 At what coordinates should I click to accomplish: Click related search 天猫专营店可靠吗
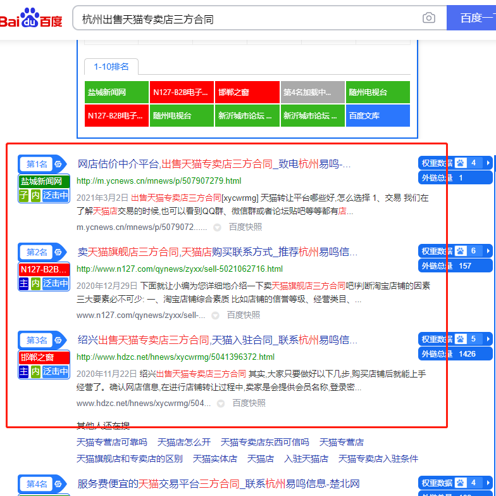point(111,442)
